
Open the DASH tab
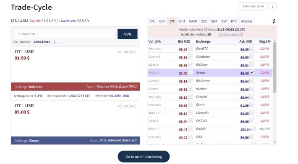coord(193,21)
